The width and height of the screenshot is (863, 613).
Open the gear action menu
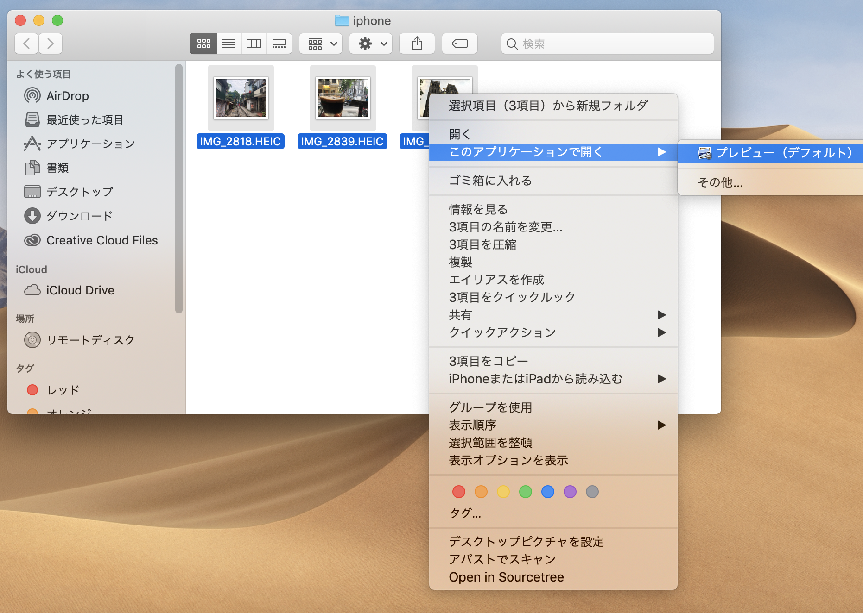371,44
